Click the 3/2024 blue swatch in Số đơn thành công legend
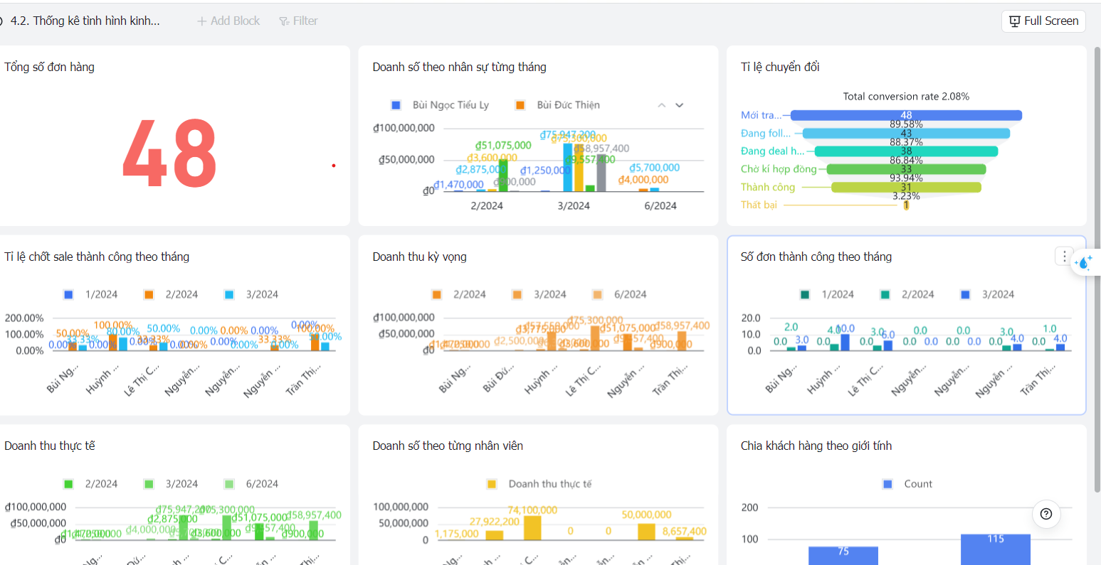Screen dimensions: 1101x565 tap(966, 294)
